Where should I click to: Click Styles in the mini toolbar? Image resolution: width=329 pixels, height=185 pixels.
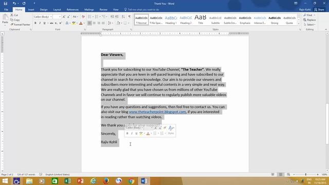tap(171, 130)
